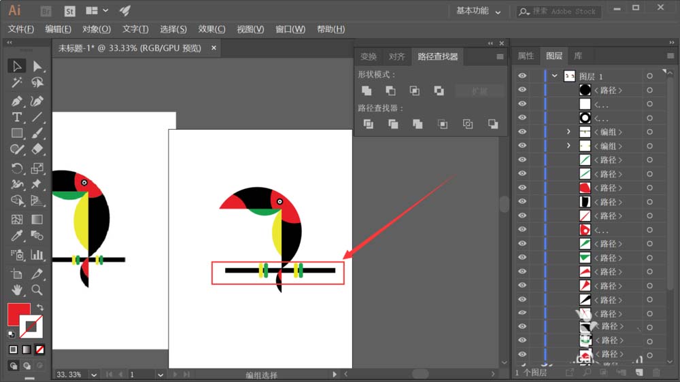Select the Column Graph tool
680x382 pixels.
(x=37, y=254)
